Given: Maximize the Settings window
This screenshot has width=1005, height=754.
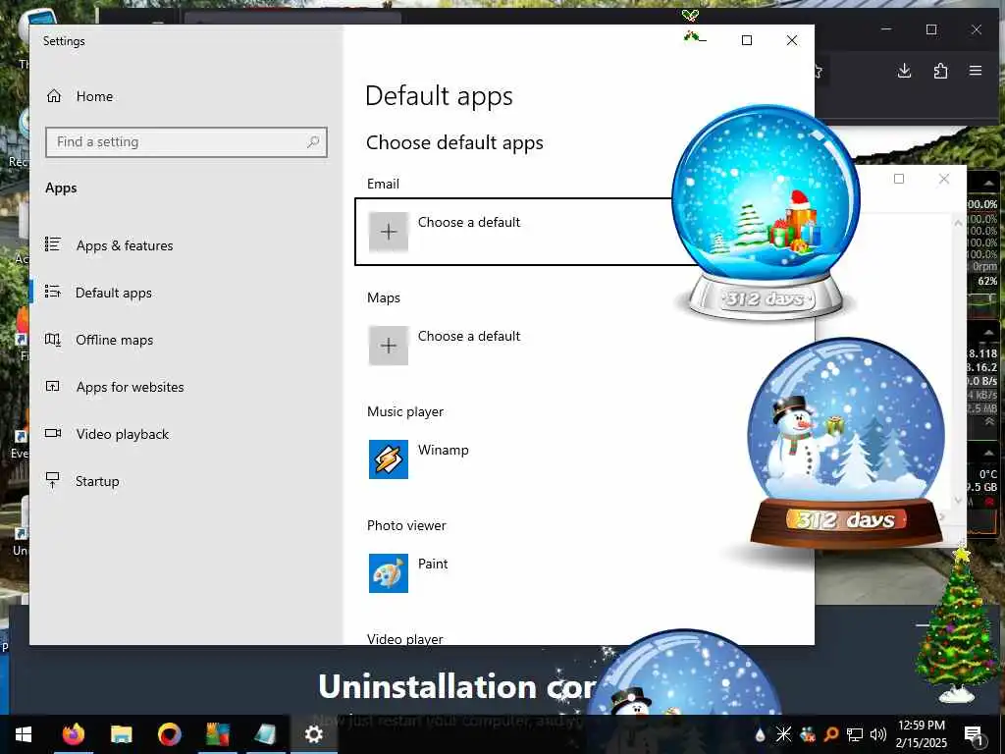Looking at the screenshot, I should pos(747,40).
